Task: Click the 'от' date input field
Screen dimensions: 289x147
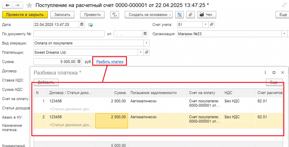Action: click(x=128, y=34)
